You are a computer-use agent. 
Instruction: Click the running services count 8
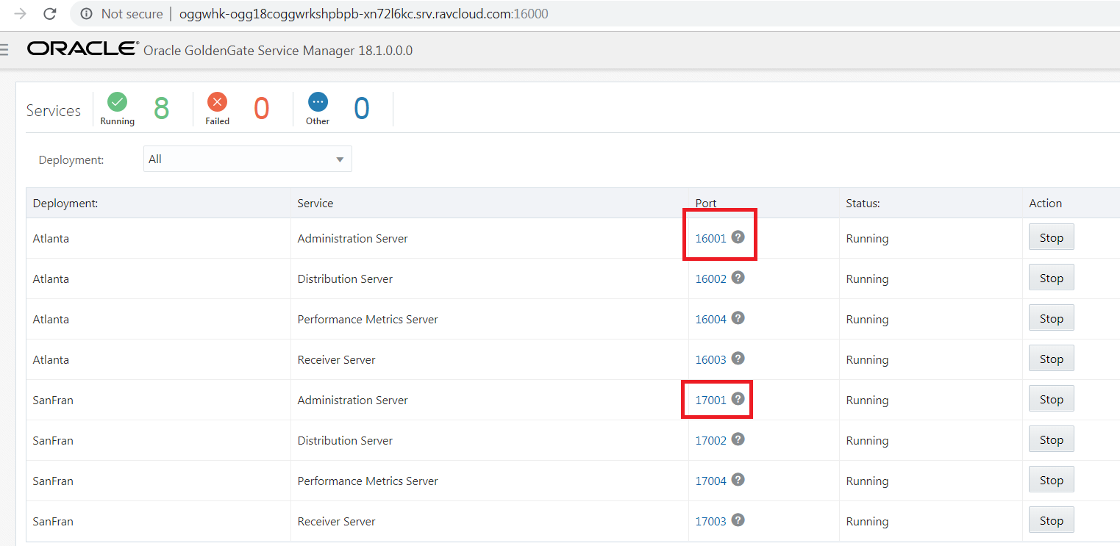(161, 109)
